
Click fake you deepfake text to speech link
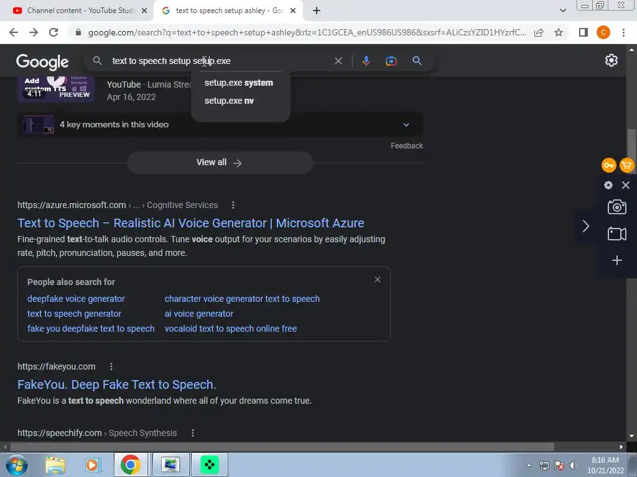(91, 329)
